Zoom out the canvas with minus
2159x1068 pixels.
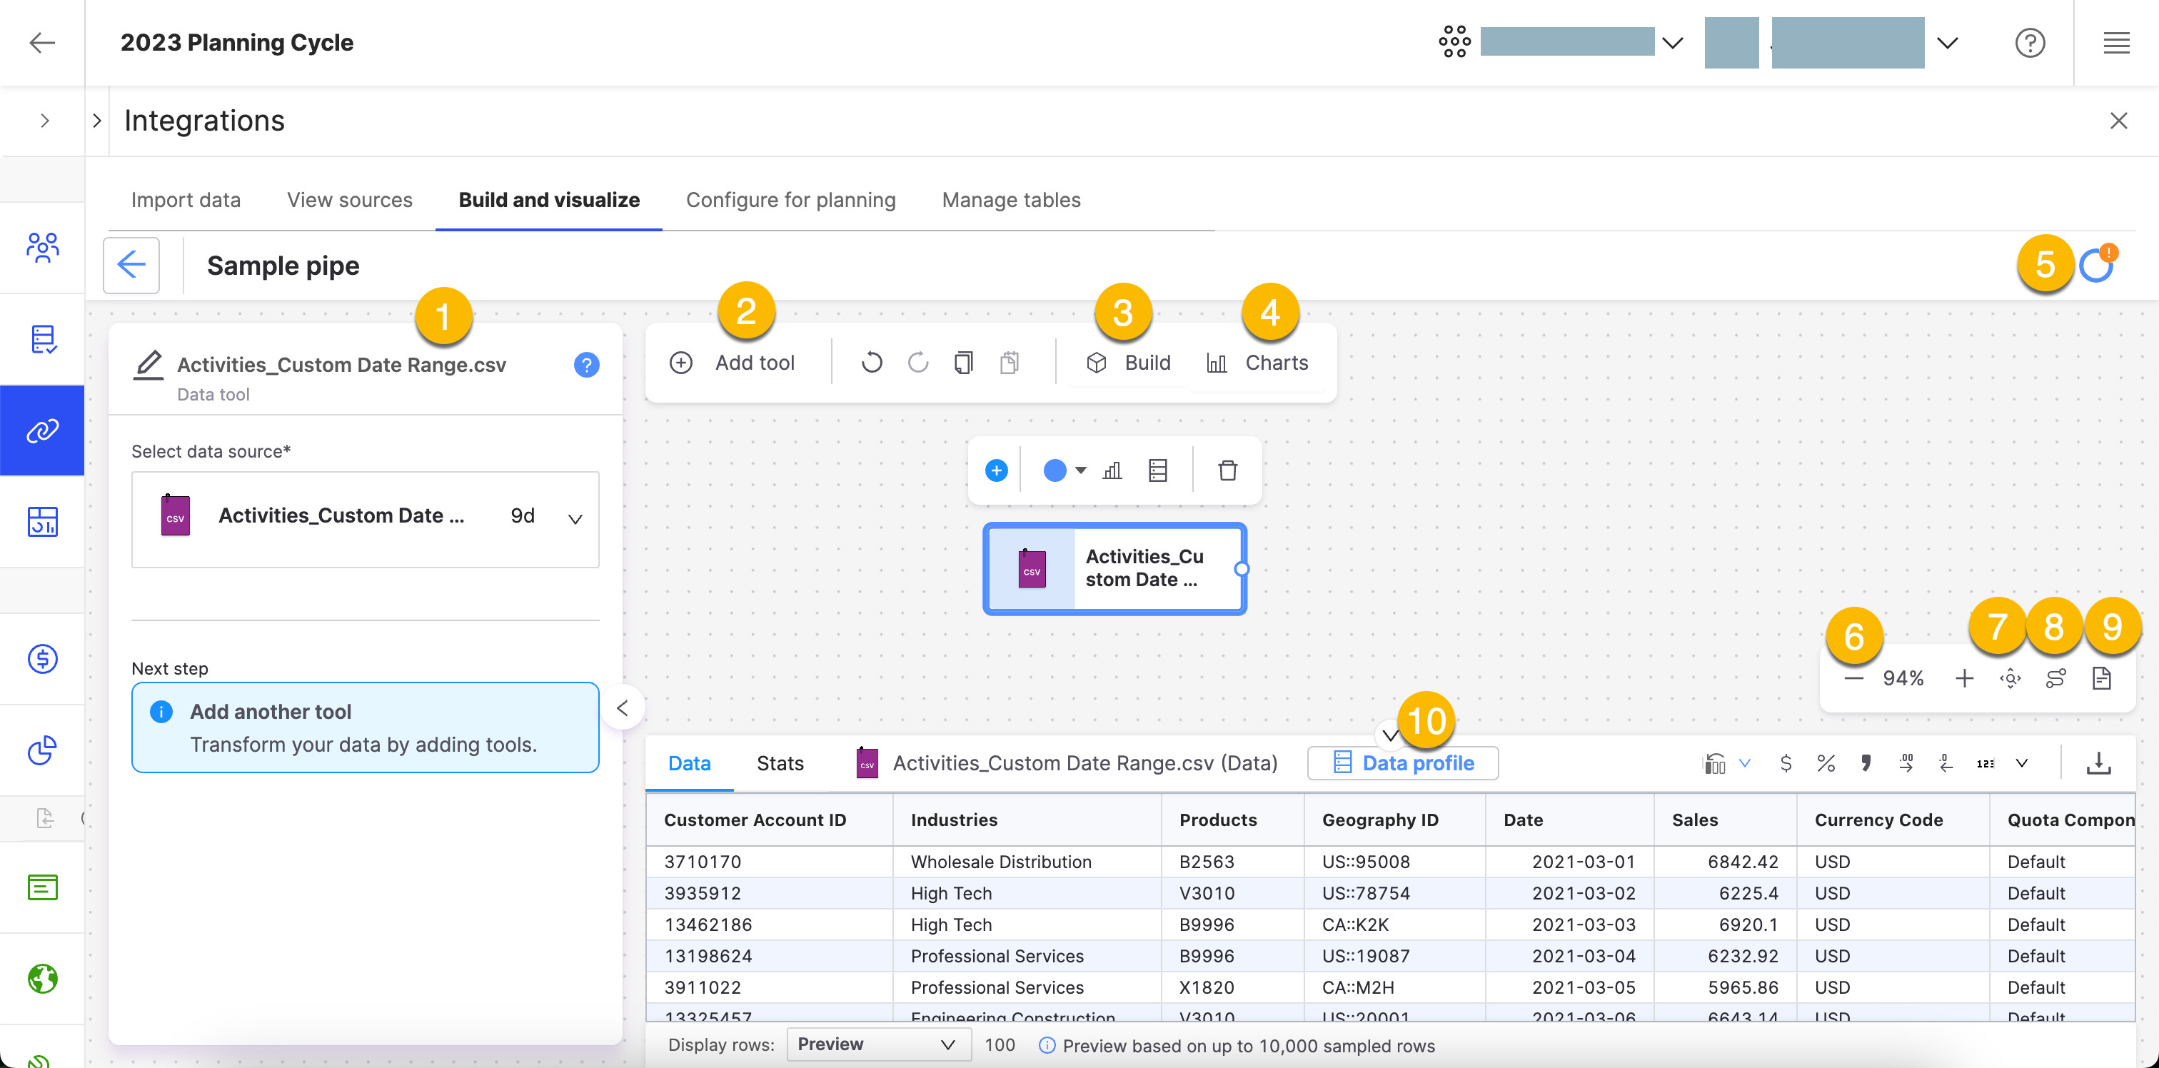(x=1853, y=678)
